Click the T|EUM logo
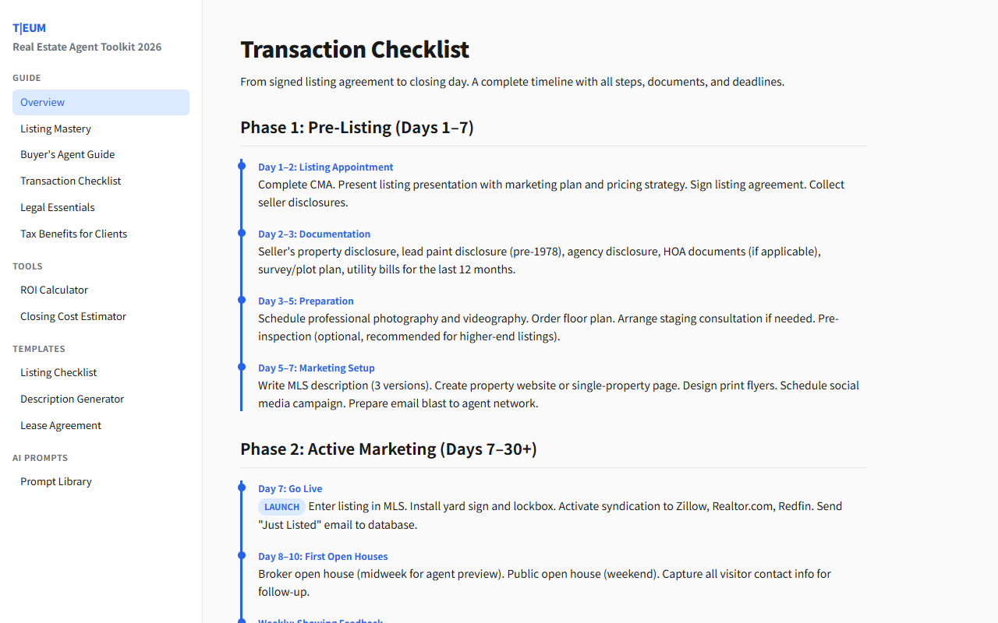The image size is (998, 623). [x=29, y=27]
